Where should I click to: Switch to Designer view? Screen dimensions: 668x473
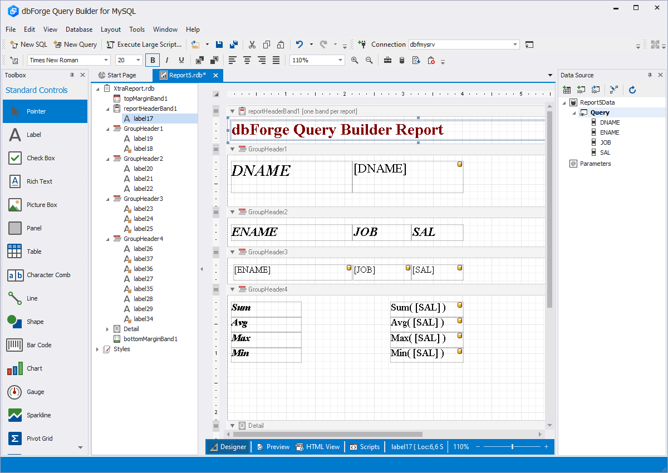click(x=228, y=447)
